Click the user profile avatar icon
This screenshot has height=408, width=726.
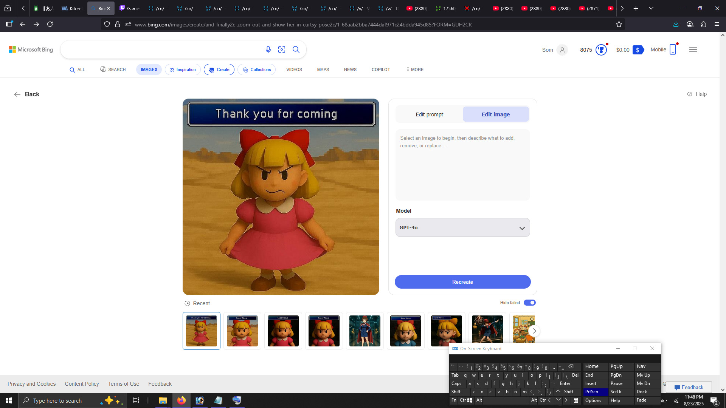click(x=562, y=50)
